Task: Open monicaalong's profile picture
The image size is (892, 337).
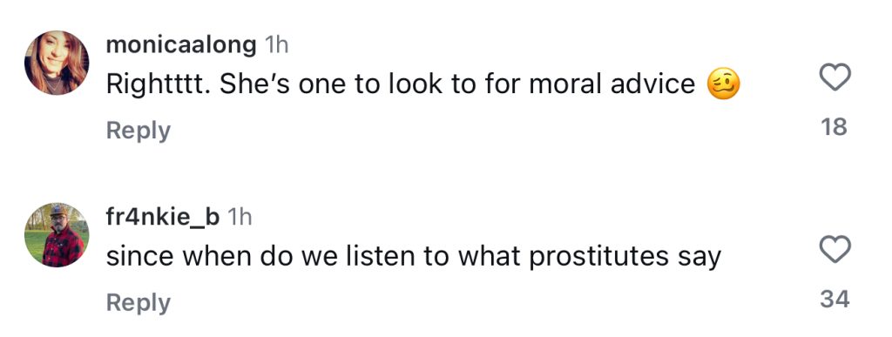Action: click(57, 63)
